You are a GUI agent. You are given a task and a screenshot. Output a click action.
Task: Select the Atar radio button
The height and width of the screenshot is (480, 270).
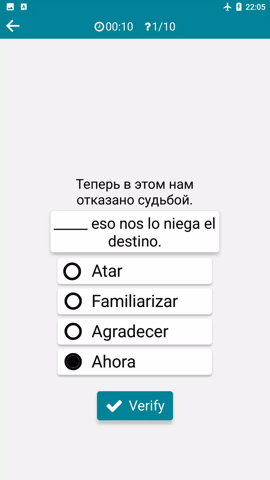72,271
